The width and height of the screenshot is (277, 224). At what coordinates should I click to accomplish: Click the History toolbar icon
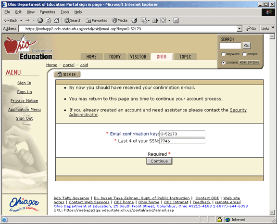coord(134,21)
